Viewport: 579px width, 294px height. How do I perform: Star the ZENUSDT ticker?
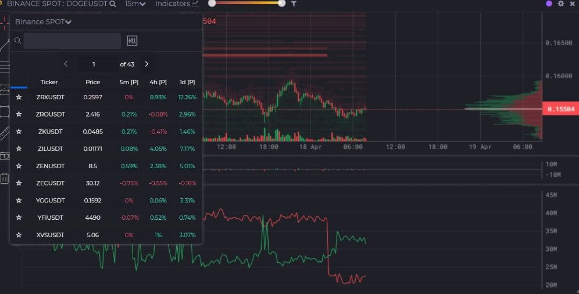[19, 166]
